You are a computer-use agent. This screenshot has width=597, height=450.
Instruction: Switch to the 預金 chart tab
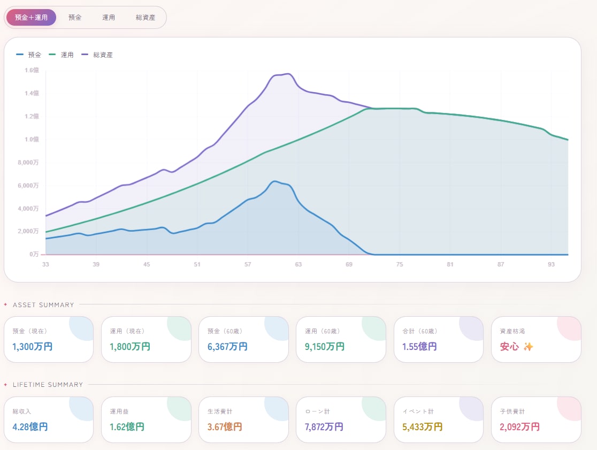pos(75,18)
